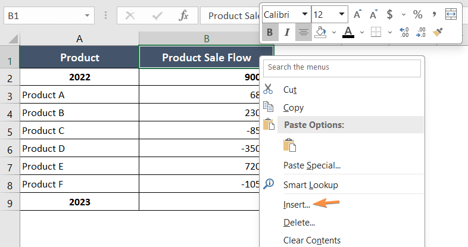Open the Accounting Format dropdown arrow
The height and width of the screenshot is (247, 468).
404,14
